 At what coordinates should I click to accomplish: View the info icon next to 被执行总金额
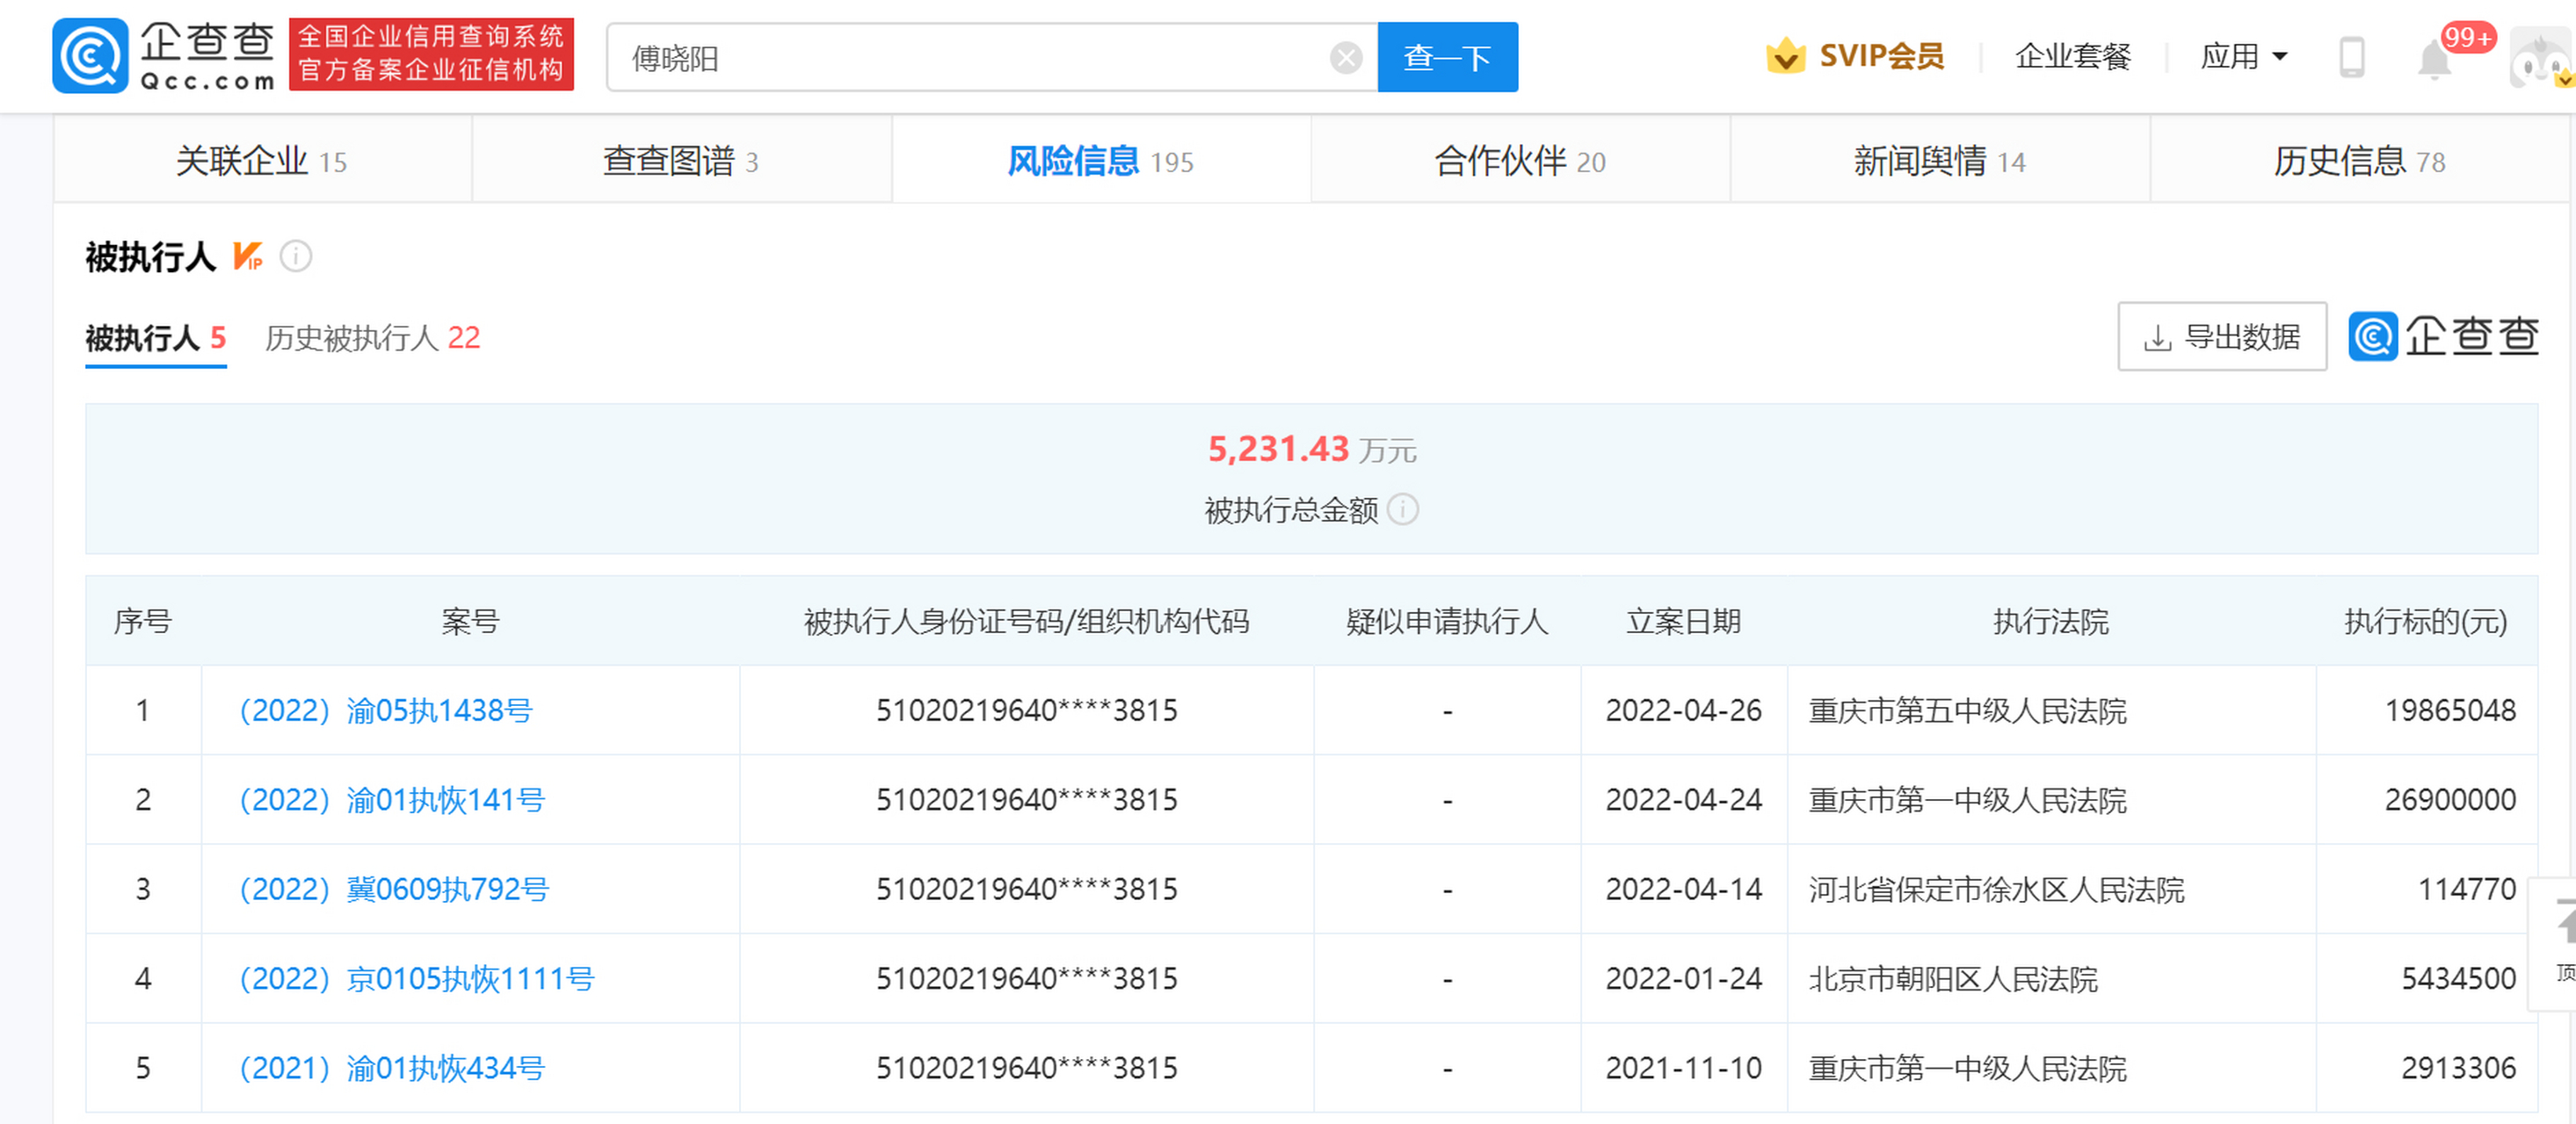pos(1405,509)
